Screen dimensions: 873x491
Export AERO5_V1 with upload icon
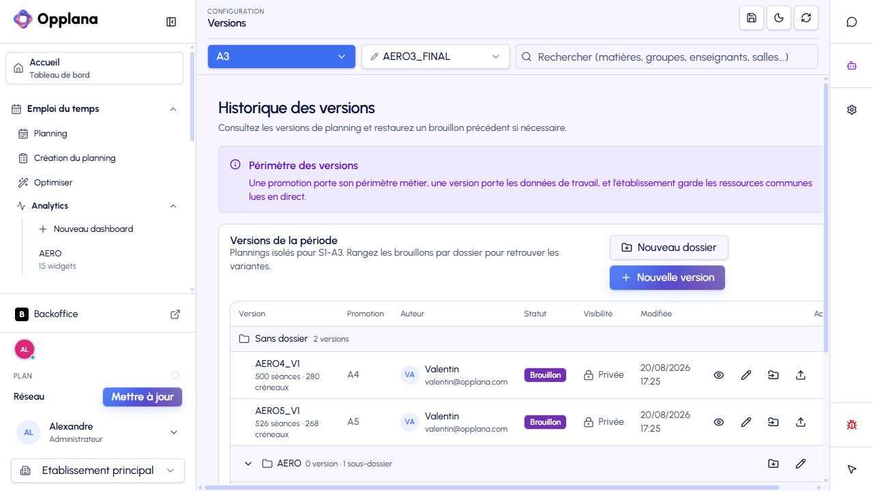[801, 422]
